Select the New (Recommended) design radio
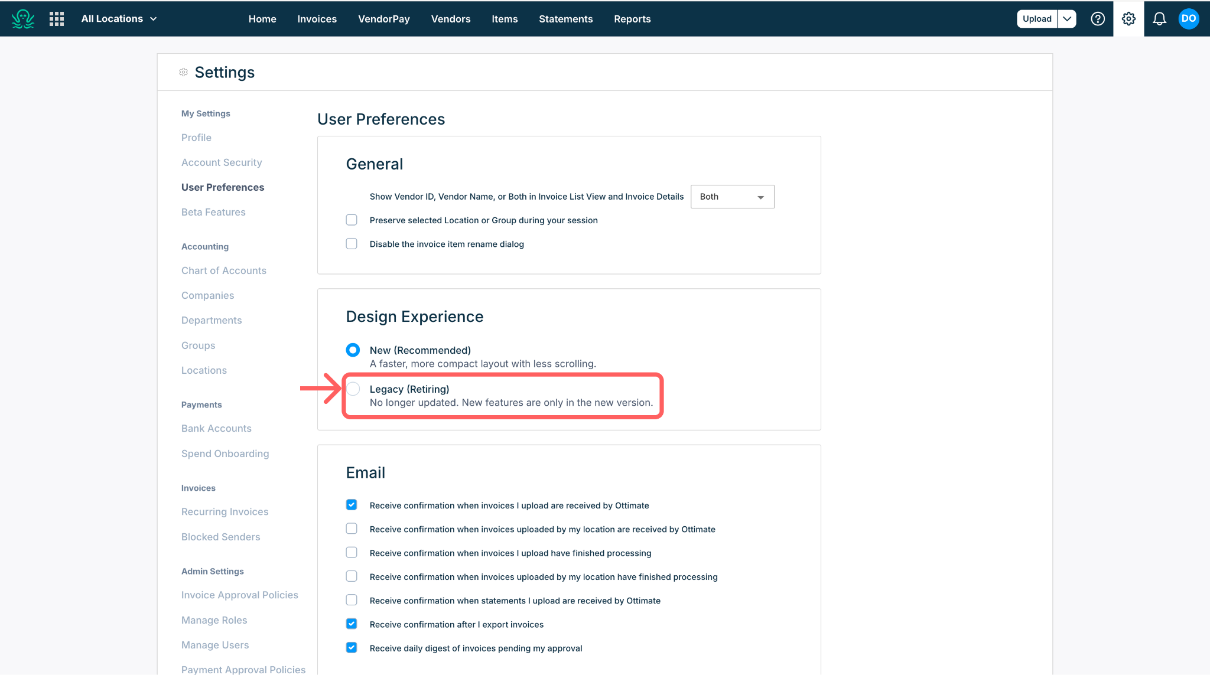 click(x=353, y=350)
